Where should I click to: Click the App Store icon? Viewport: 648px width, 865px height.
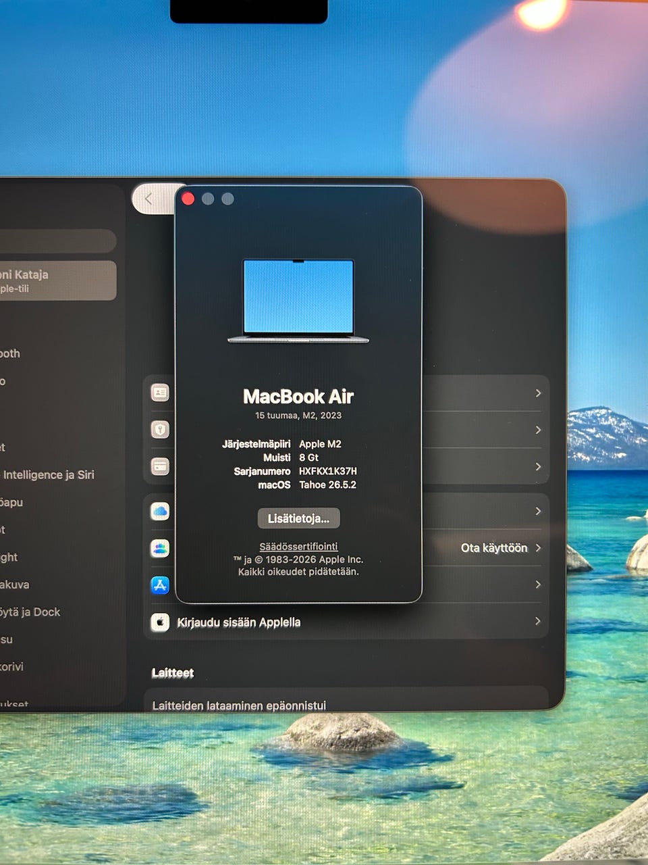point(160,585)
